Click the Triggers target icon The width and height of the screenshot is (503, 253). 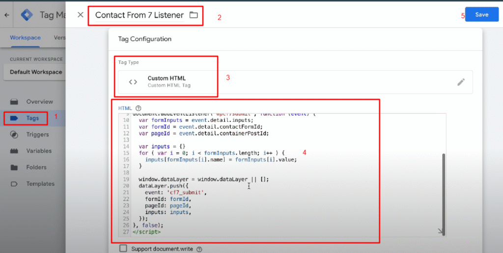point(14,134)
